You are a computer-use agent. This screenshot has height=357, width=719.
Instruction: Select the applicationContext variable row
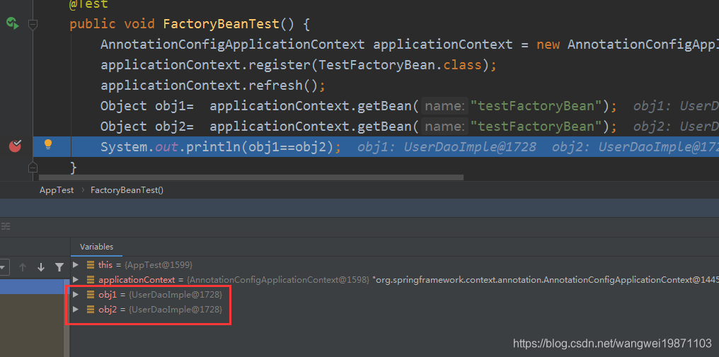click(x=395, y=279)
